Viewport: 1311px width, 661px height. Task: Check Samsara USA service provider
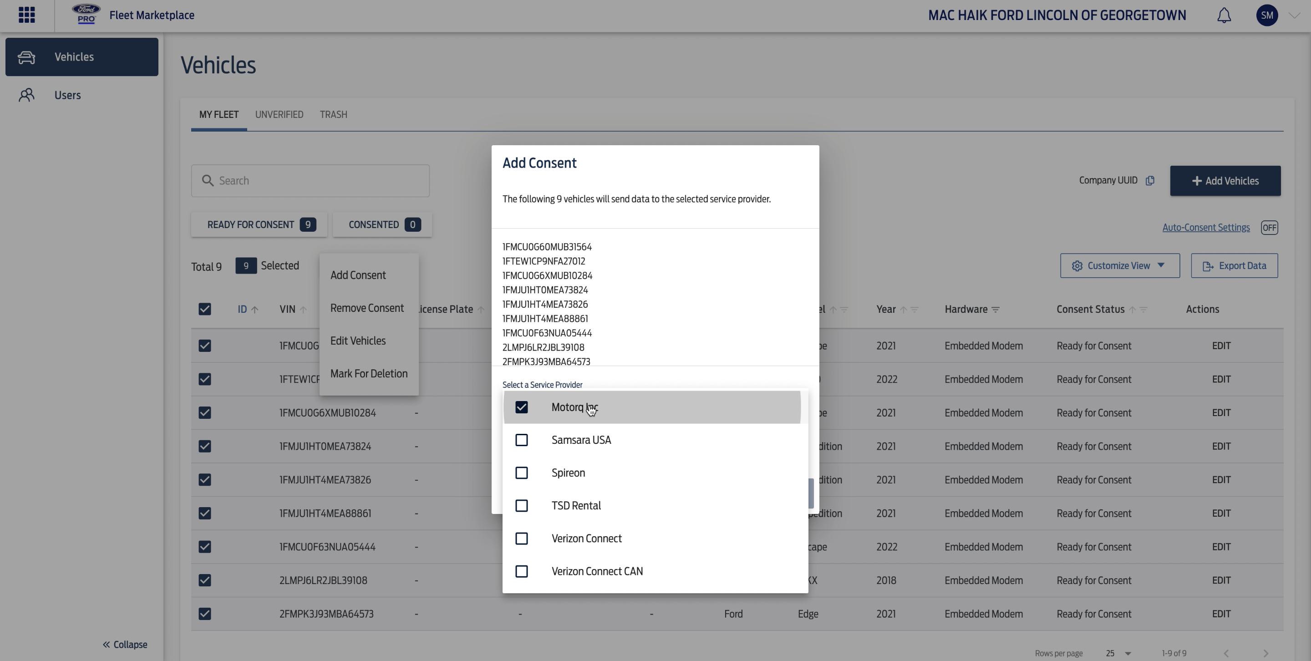click(x=521, y=440)
